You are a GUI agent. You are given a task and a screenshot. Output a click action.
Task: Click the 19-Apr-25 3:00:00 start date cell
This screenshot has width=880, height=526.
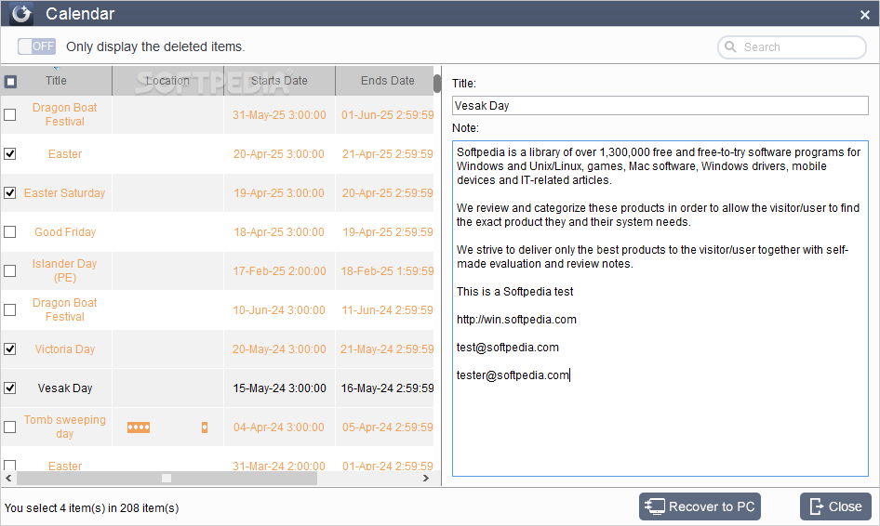[x=279, y=193]
